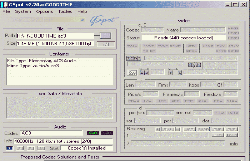Click the SVCD resizing button
Image resolution: width=250 pixels, height=161 pixels.
tap(203, 129)
